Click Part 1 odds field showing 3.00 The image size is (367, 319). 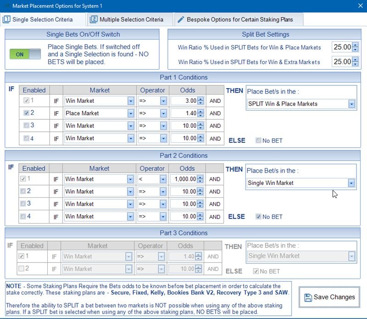click(184, 101)
